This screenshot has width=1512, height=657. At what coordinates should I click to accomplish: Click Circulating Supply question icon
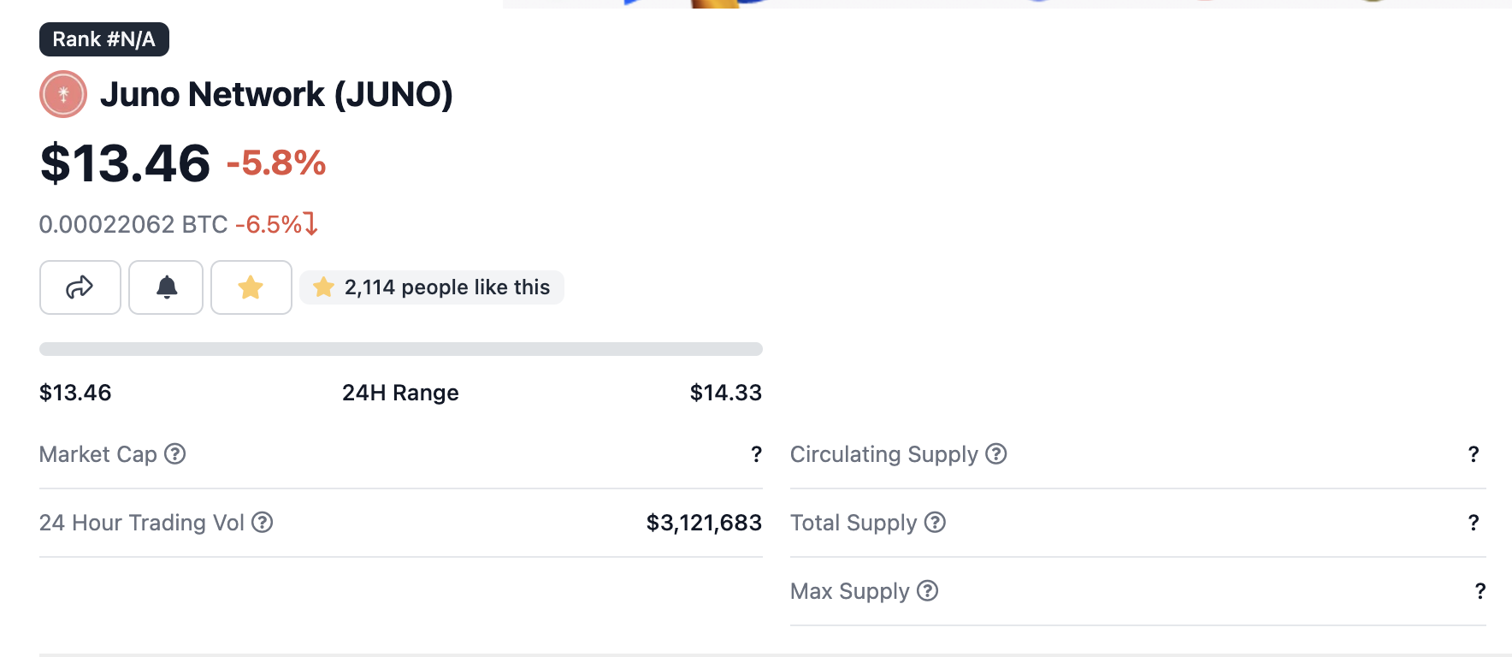[x=996, y=454]
